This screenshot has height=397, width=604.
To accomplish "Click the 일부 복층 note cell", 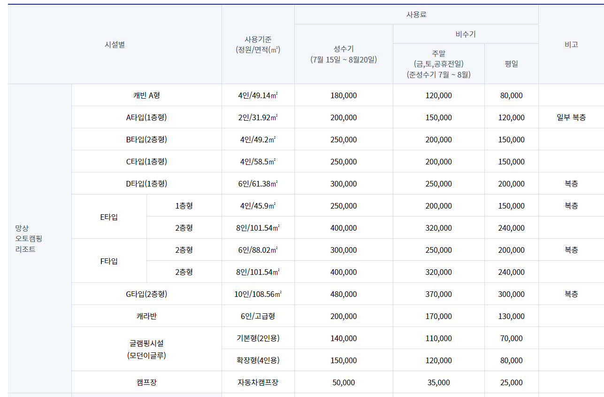I will 571,117.
